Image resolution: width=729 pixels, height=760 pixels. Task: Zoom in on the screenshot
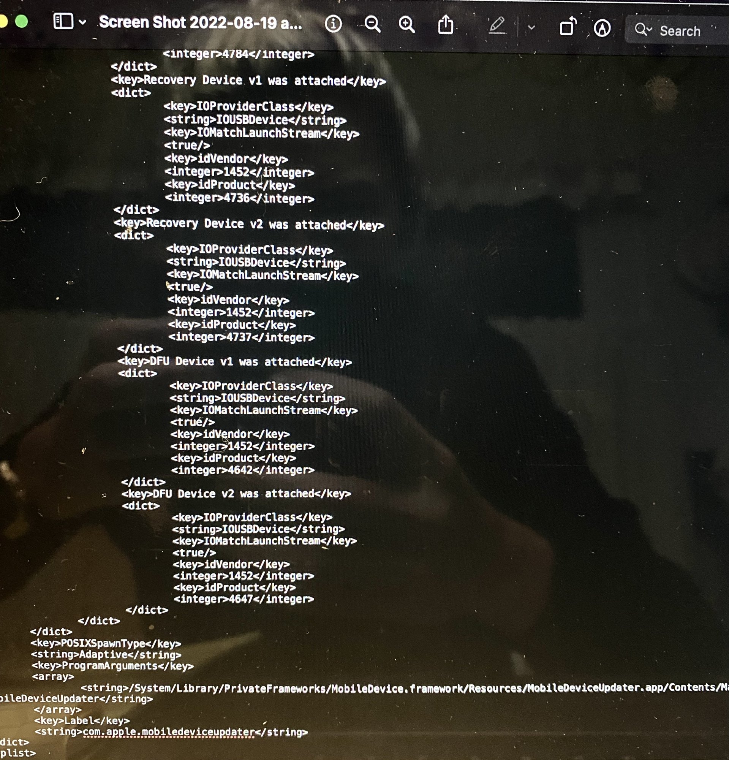(x=406, y=25)
